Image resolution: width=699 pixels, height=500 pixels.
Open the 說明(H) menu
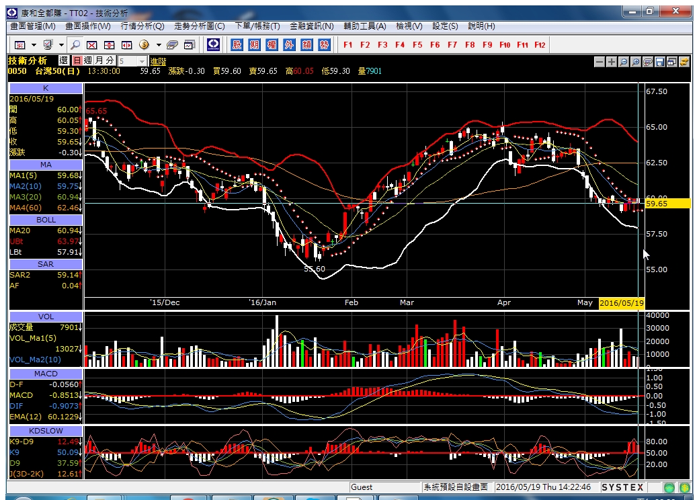tap(481, 26)
